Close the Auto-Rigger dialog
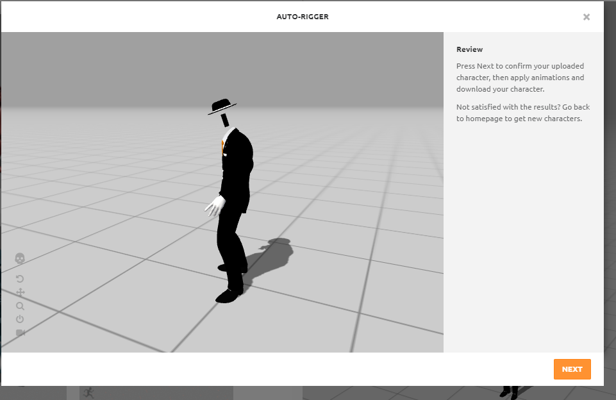Viewport: 616px width, 400px height. 587,17
